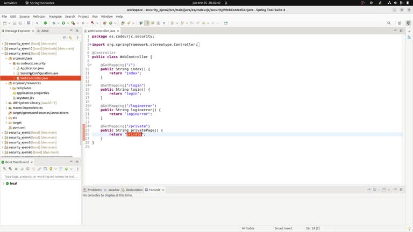
Task: Click the Open Console icon in Boot Dashboard toolbar
Action: pyautogui.click(x=27, y=169)
